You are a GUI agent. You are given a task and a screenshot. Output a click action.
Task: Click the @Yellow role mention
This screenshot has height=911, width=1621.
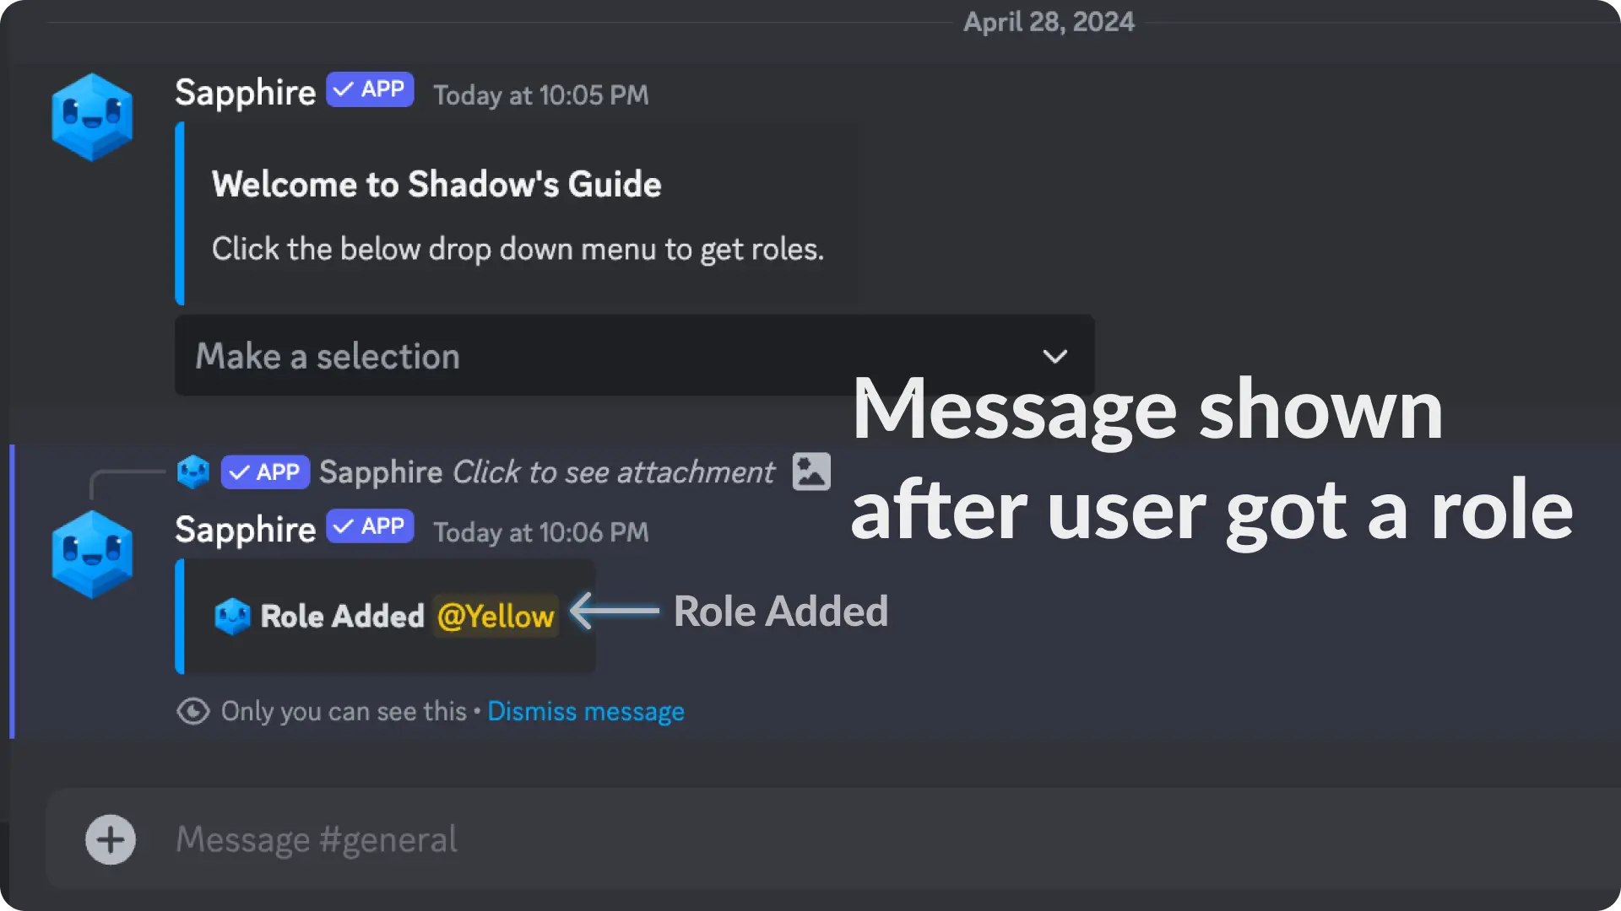coord(496,616)
